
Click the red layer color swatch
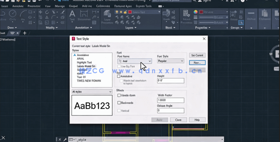coord(130,12)
